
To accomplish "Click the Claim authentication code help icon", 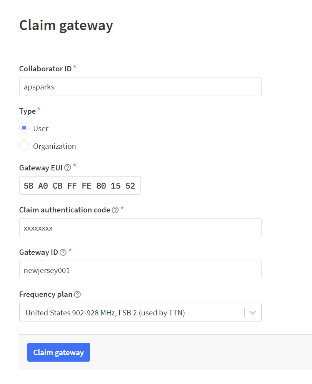I will tap(115, 210).
